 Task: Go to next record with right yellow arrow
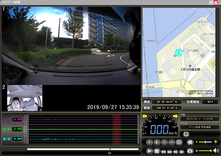pos(175,116)
